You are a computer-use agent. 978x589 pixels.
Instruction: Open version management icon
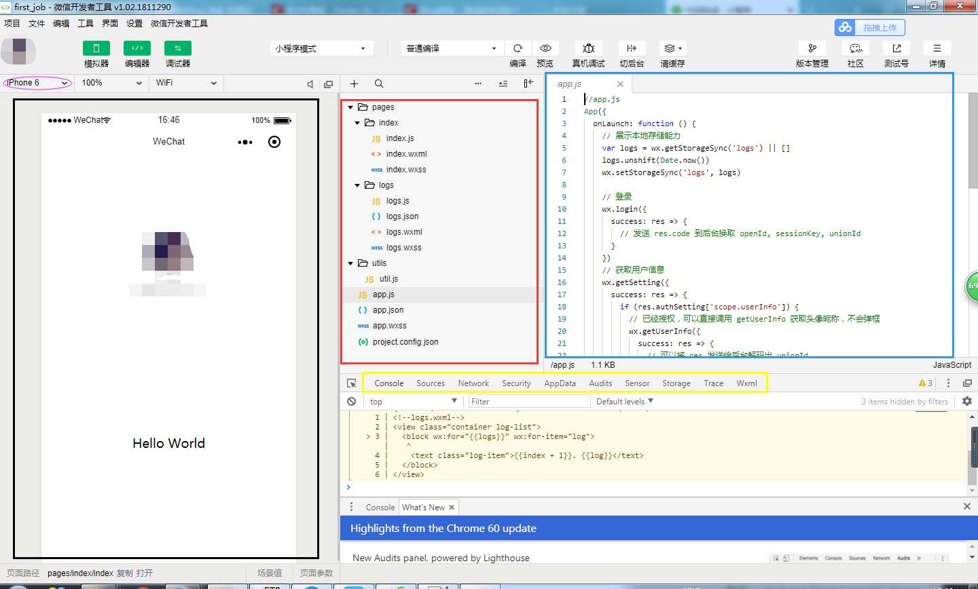click(x=812, y=48)
